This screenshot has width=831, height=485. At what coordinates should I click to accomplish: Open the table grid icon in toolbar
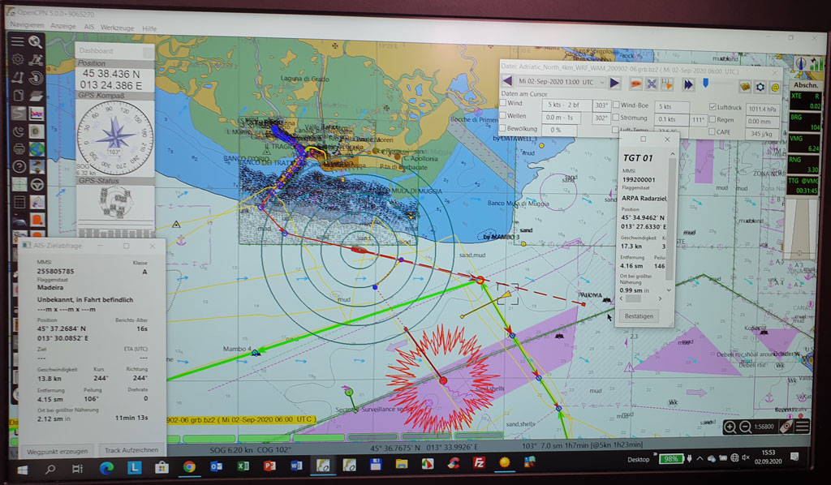(x=19, y=202)
